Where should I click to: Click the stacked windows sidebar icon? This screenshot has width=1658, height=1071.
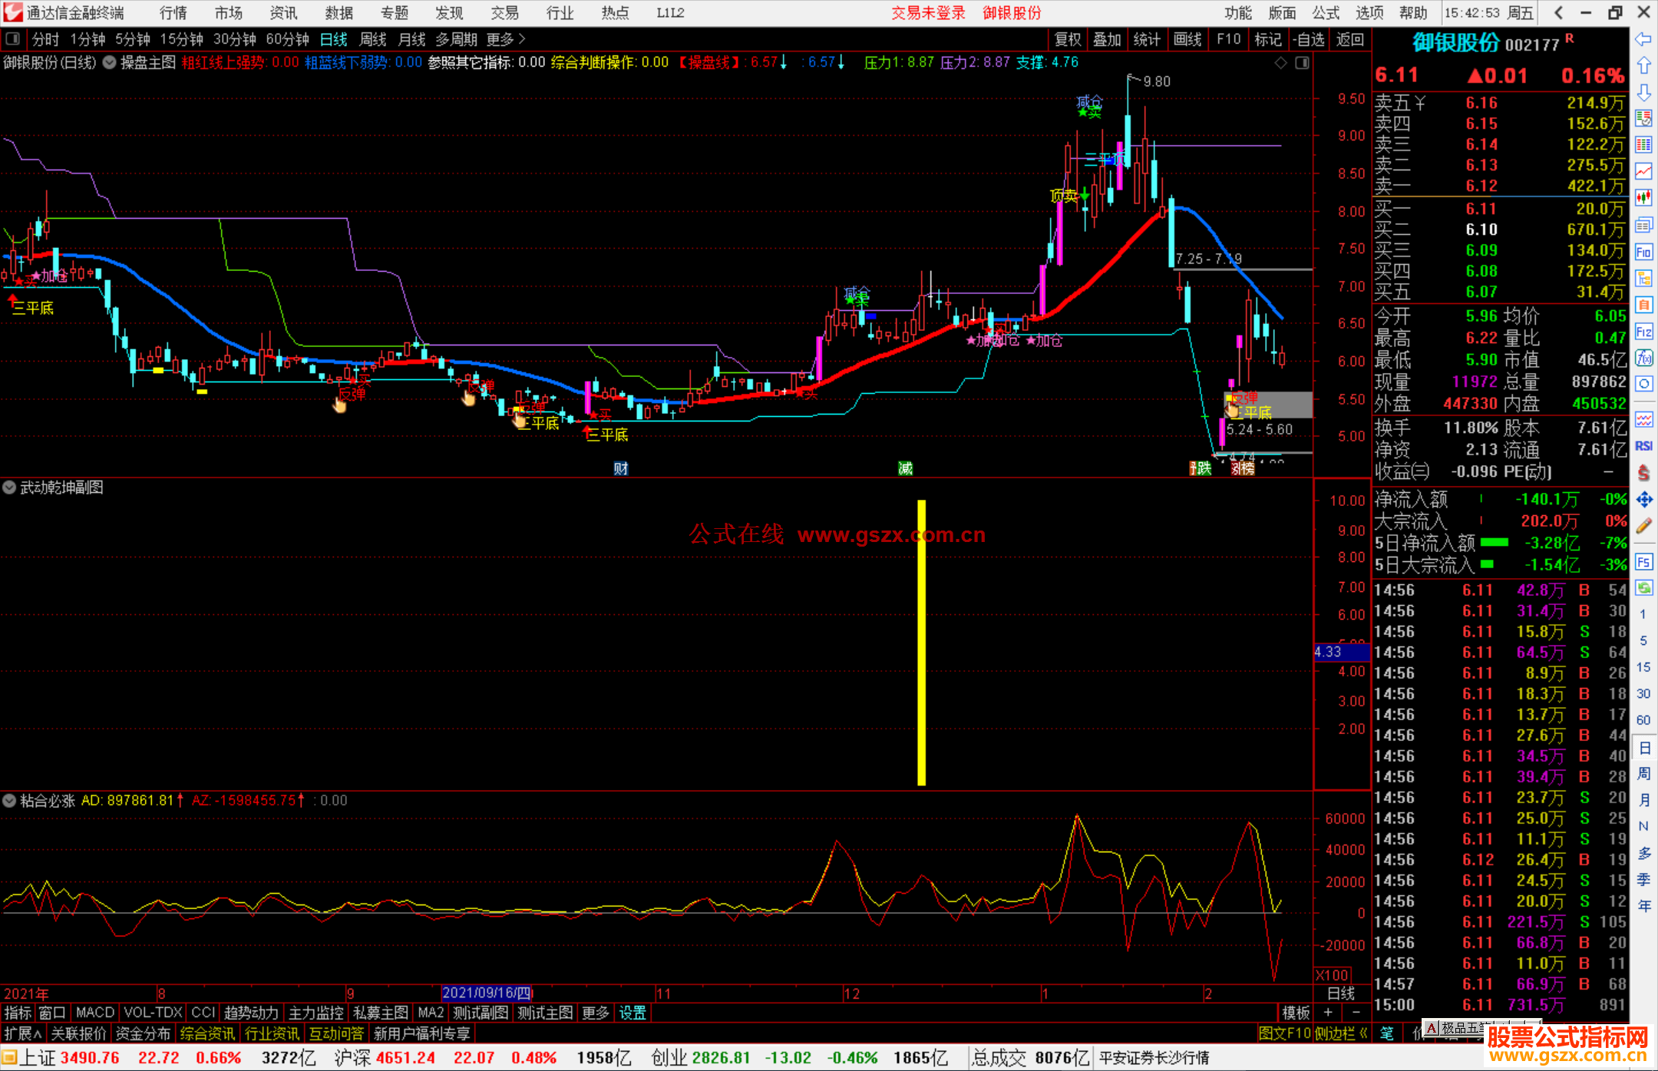1643,225
